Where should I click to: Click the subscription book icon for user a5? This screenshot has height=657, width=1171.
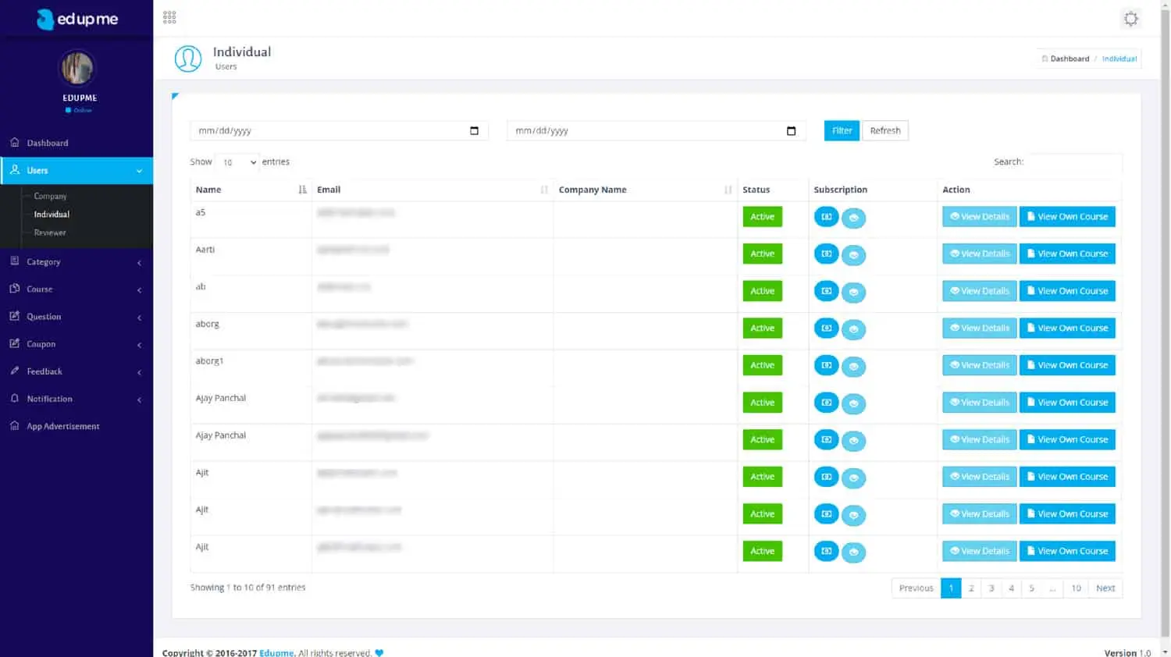coord(826,218)
